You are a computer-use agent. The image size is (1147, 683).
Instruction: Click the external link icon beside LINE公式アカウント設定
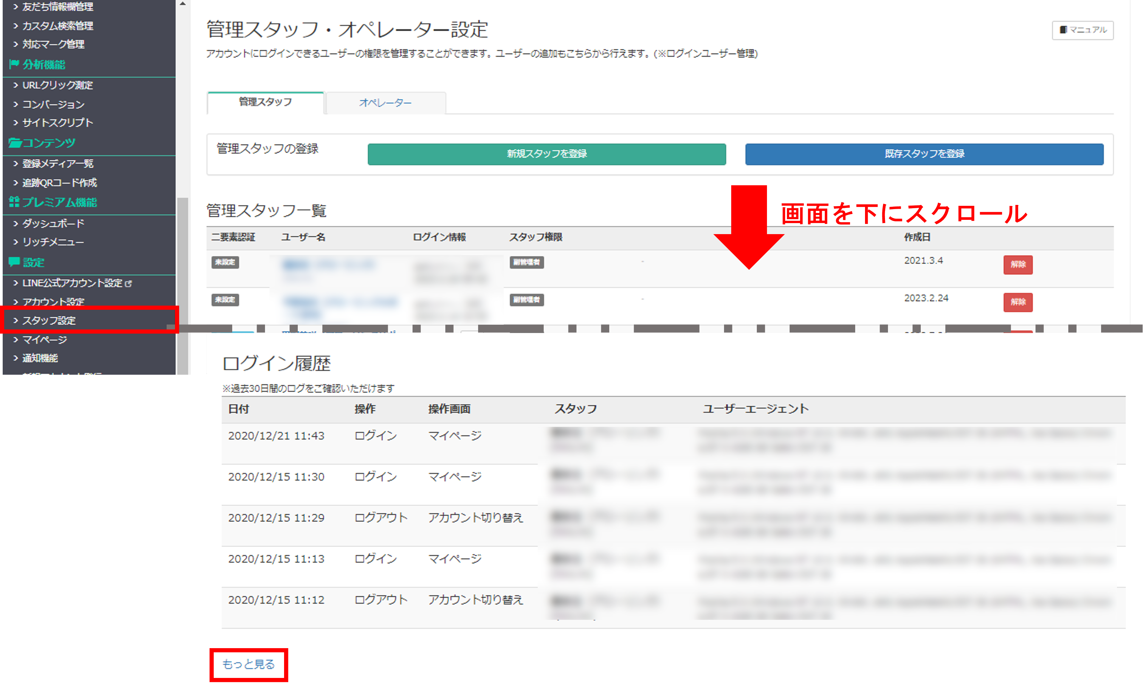tap(128, 284)
